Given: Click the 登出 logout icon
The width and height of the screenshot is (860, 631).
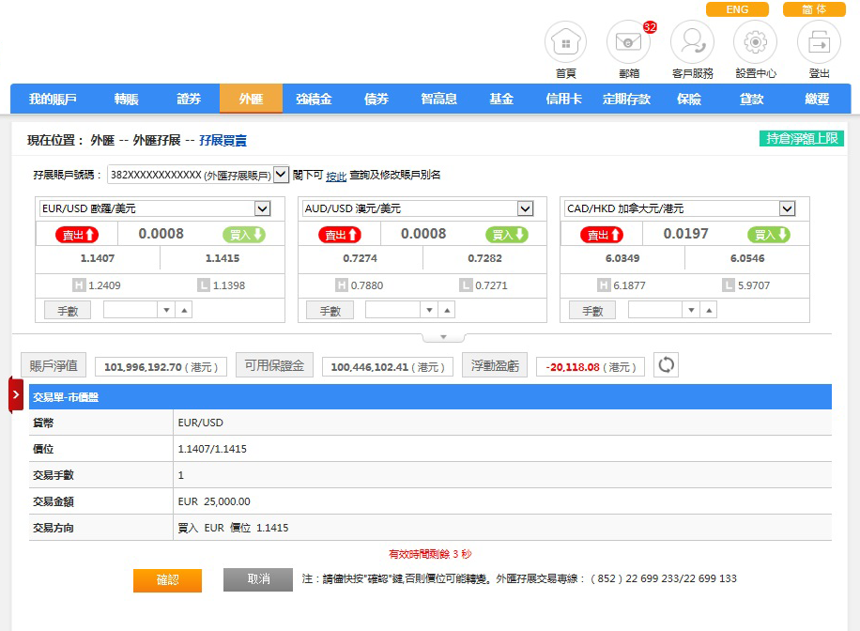Looking at the screenshot, I should pos(819,43).
